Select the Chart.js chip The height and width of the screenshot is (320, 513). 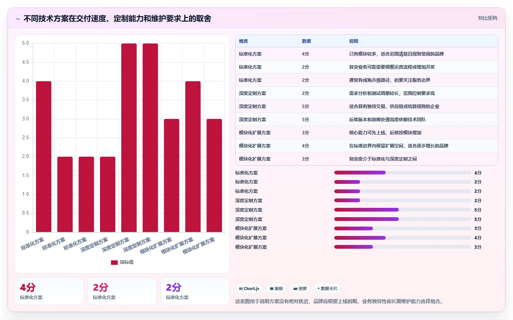[x=249, y=288]
